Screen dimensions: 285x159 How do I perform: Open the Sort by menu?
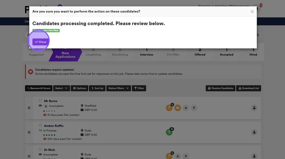(x=97, y=88)
